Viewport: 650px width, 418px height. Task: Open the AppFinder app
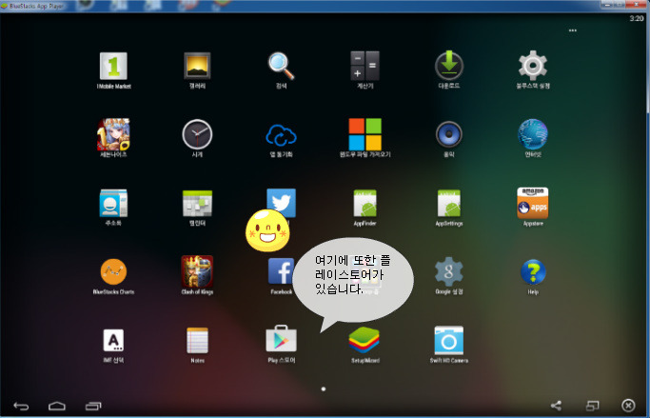[364, 203]
